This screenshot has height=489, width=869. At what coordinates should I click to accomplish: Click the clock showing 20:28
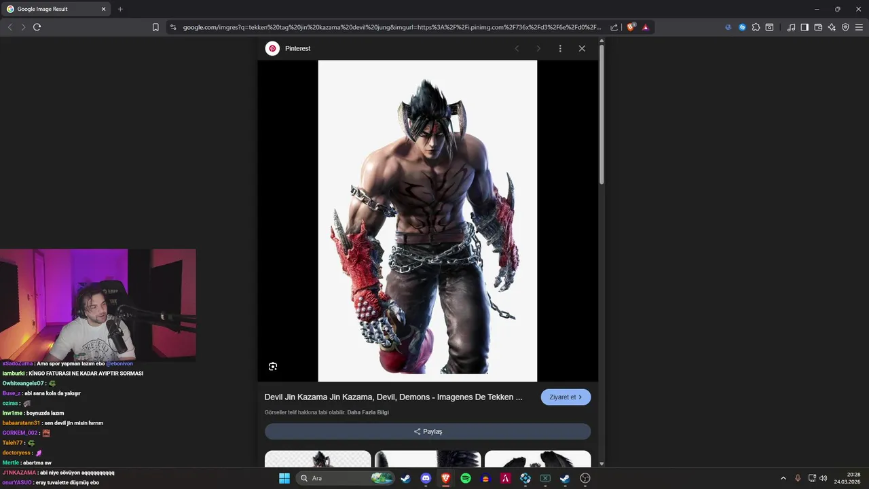coord(853,475)
